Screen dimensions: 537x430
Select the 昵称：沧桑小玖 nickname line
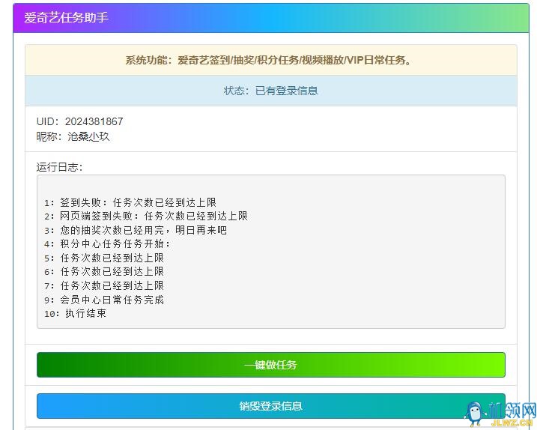point(73,136)
